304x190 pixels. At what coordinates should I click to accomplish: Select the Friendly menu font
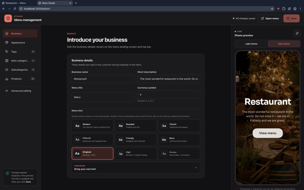[x=136, y=139]
